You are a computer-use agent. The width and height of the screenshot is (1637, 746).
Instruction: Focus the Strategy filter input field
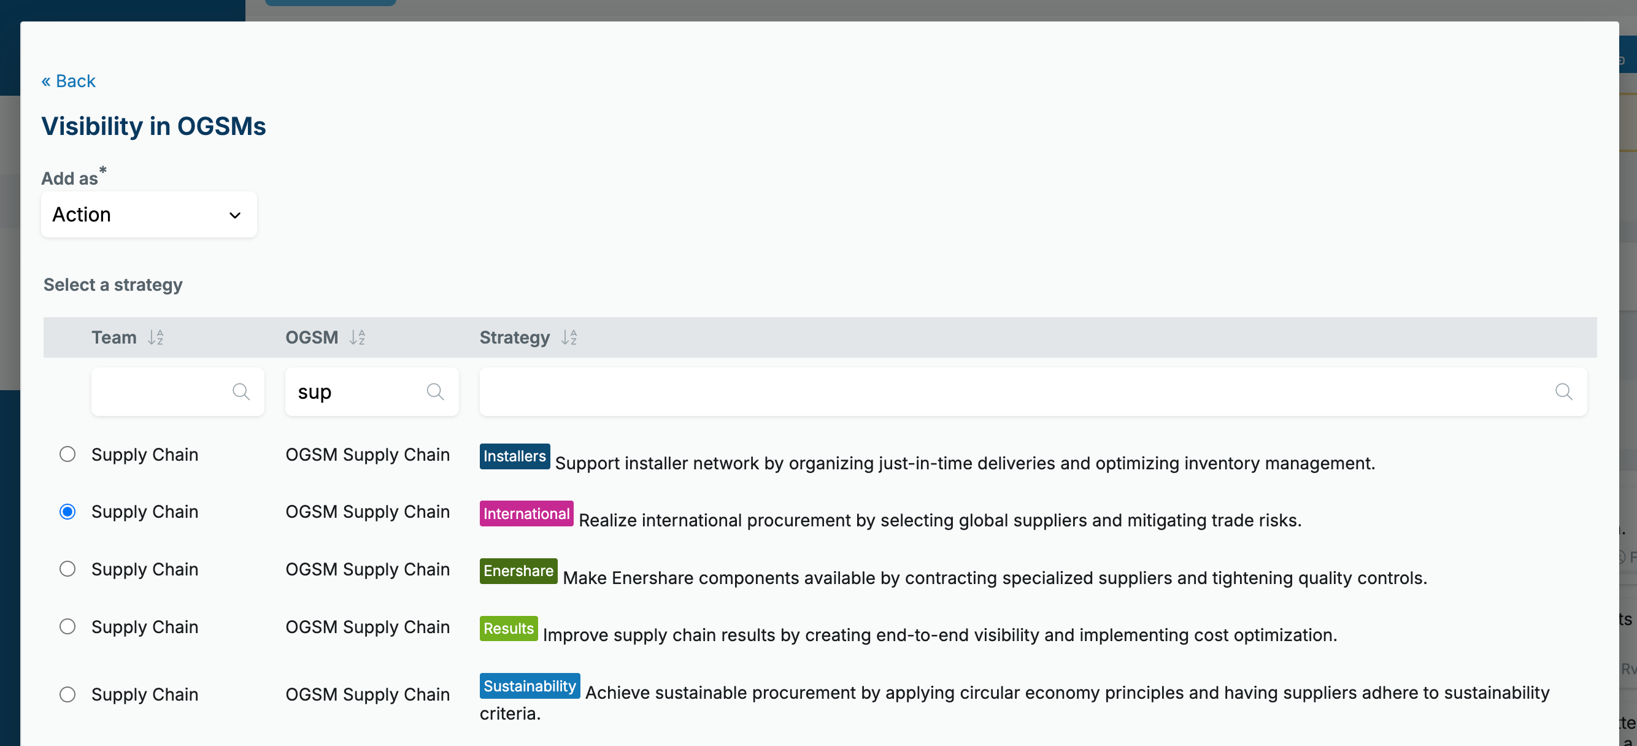pyautogui.click(x=1033, y=391)
